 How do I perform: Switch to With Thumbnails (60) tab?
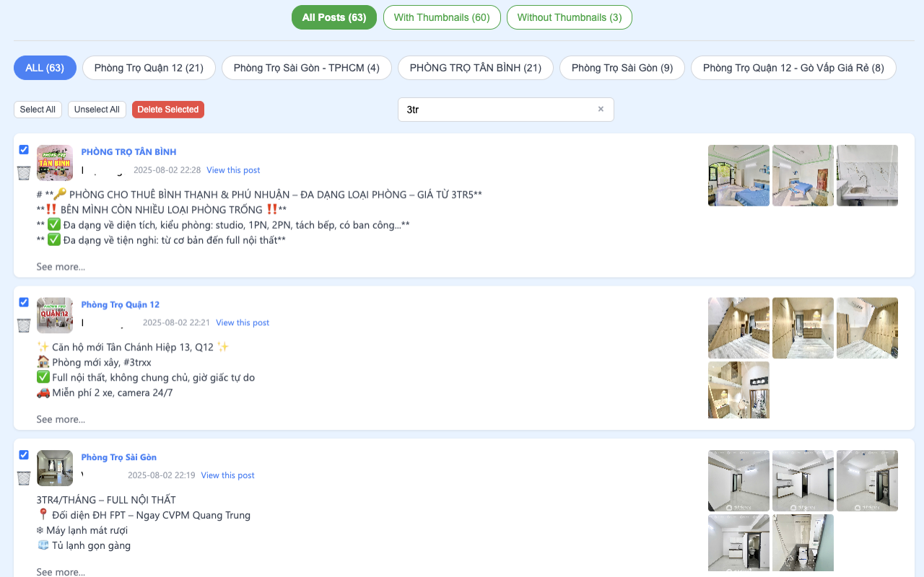442,17
